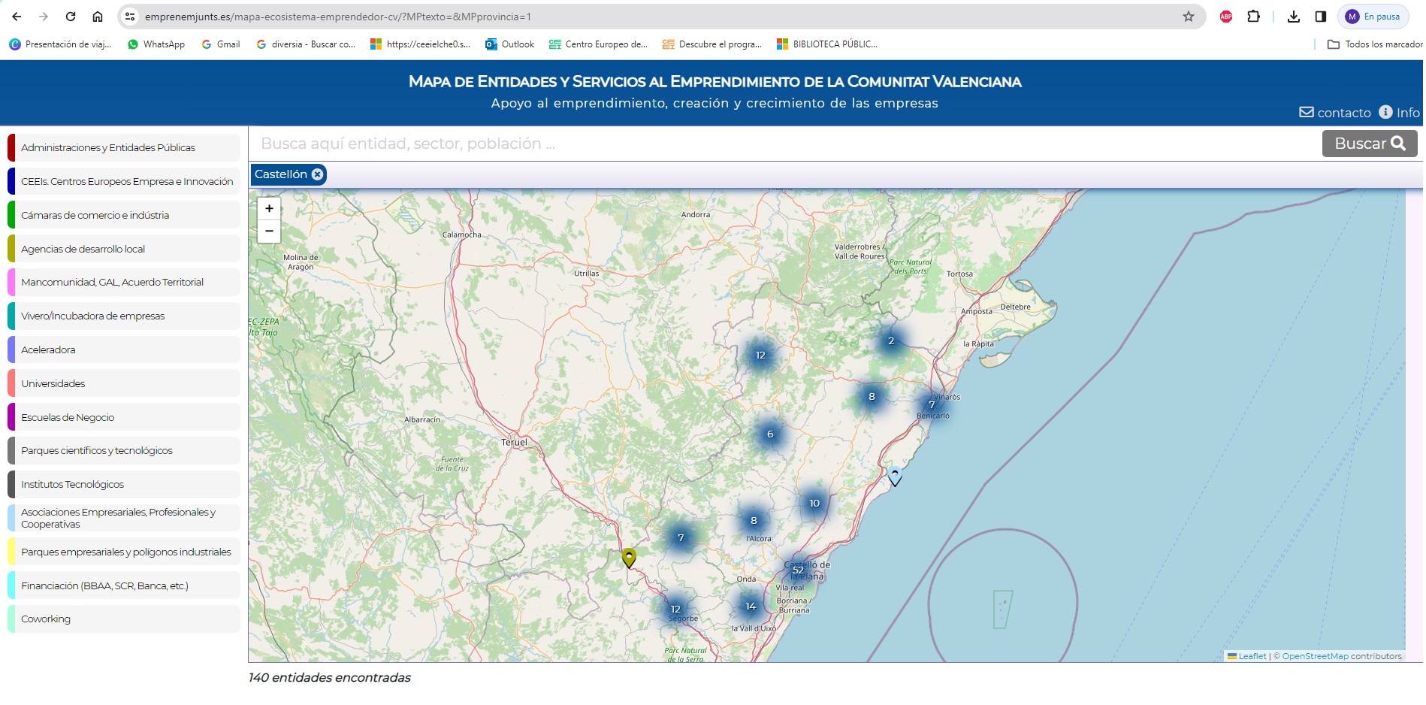Open the contacto link
Screen dimensions: 1426x705
click(x=1335, y=113)
